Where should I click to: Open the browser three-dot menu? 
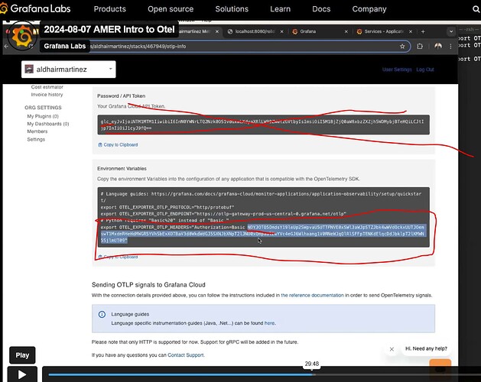click(x=450, y=47)
